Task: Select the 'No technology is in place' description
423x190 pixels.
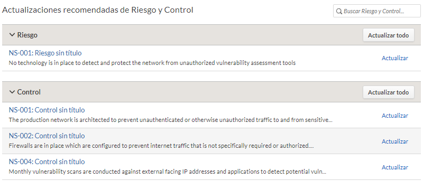Action: tap(152, 63)
